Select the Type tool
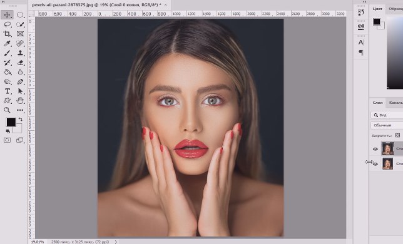 pos(8,91)
